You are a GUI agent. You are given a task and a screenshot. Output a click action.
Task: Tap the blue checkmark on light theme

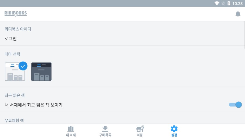23,66
